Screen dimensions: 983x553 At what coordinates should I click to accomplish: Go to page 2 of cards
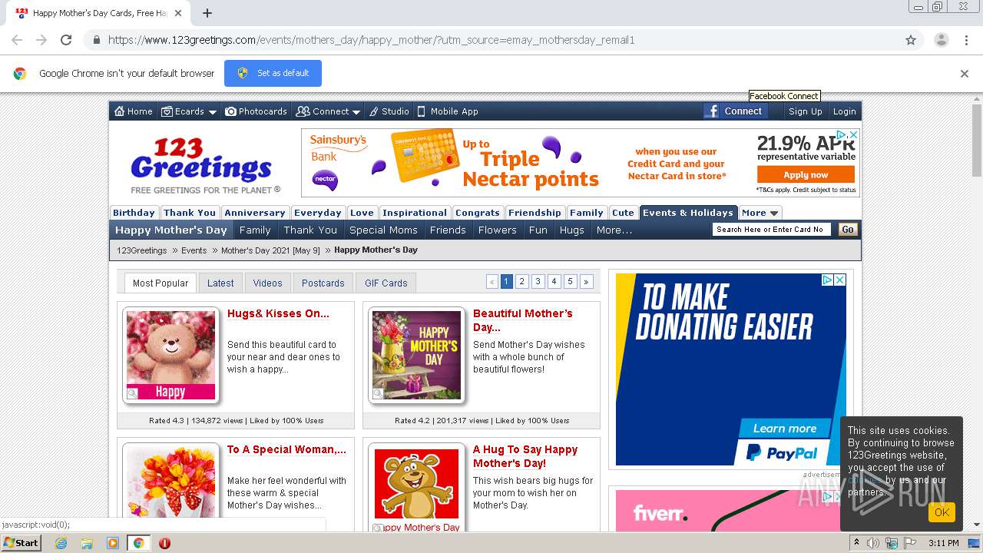[x=522, y=282]
